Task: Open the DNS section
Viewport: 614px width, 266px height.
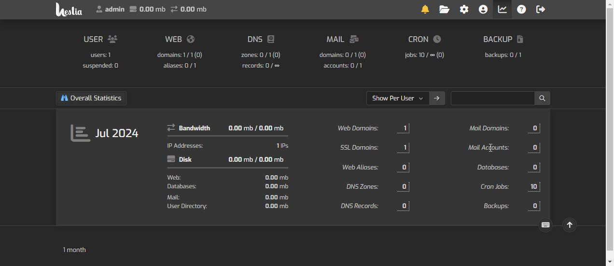Action: point(261,39)
